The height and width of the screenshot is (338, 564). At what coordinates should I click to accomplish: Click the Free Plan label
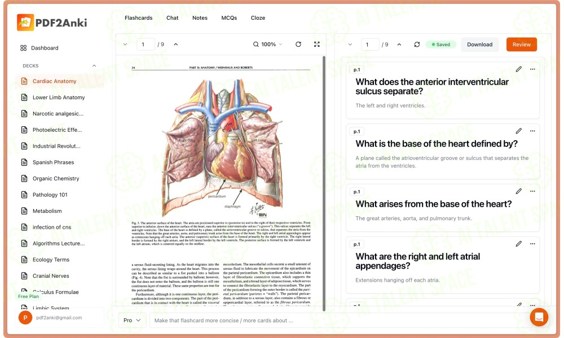click(28, 296)
